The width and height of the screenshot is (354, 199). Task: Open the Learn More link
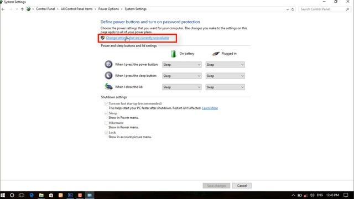click(x=210, y=108)
